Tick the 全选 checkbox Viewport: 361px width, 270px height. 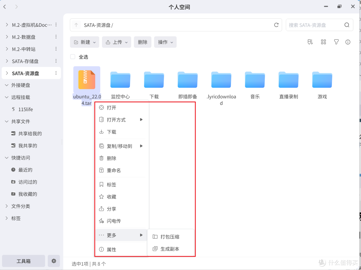73,57
